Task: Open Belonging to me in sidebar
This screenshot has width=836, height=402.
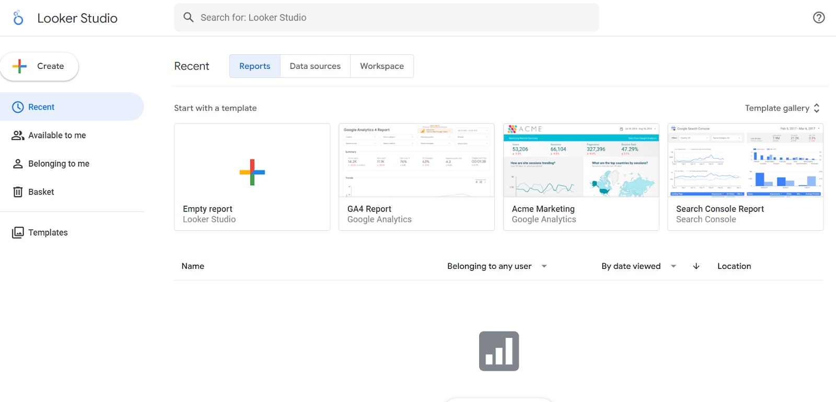Action: (72, 163)
